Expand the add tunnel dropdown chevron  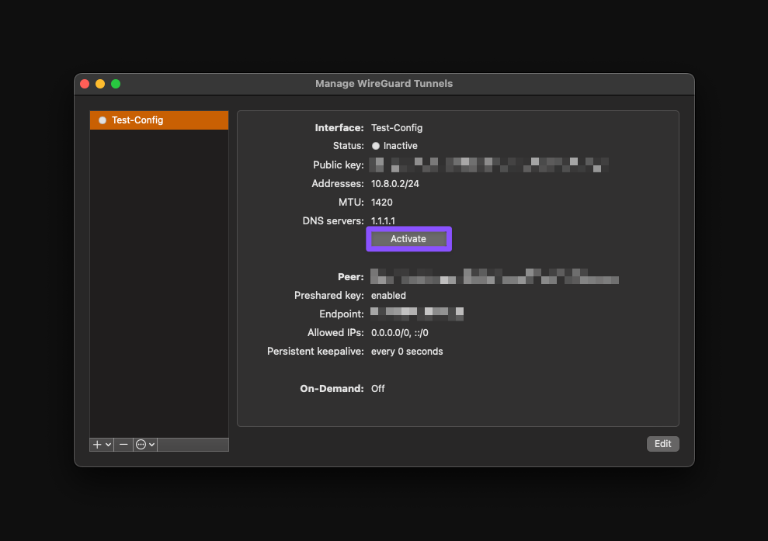[108, 445]
